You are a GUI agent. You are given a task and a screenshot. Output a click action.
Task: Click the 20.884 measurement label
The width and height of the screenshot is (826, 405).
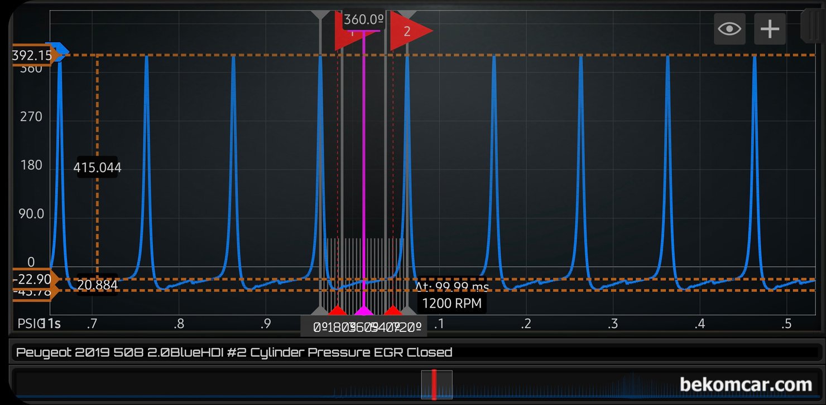point(97,285)
